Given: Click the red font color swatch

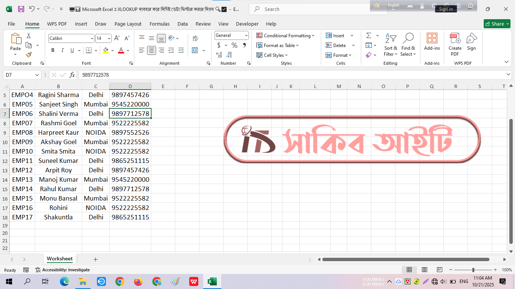Looking at the screenshot, I should [x=121, y=50].
